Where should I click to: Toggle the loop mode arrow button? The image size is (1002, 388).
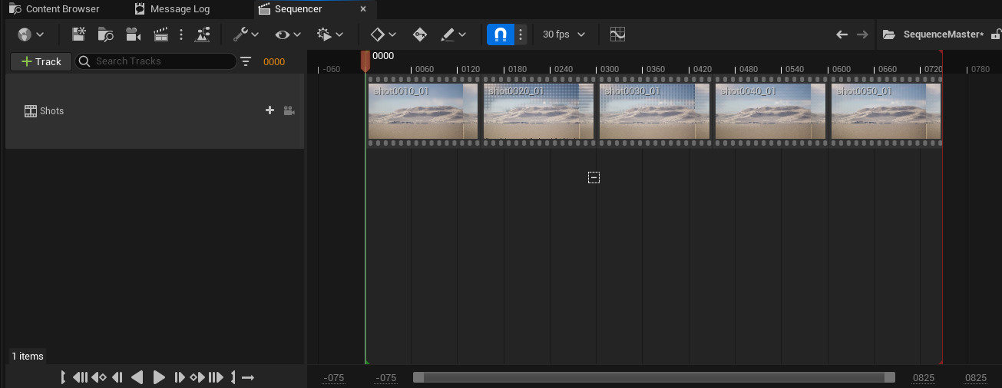(248, 377)
